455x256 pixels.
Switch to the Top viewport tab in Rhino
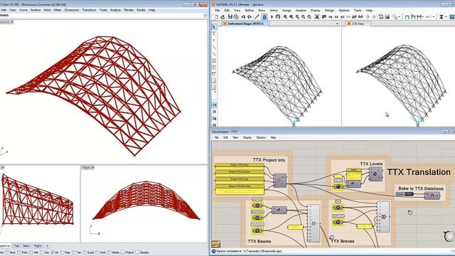click(16, 246)
